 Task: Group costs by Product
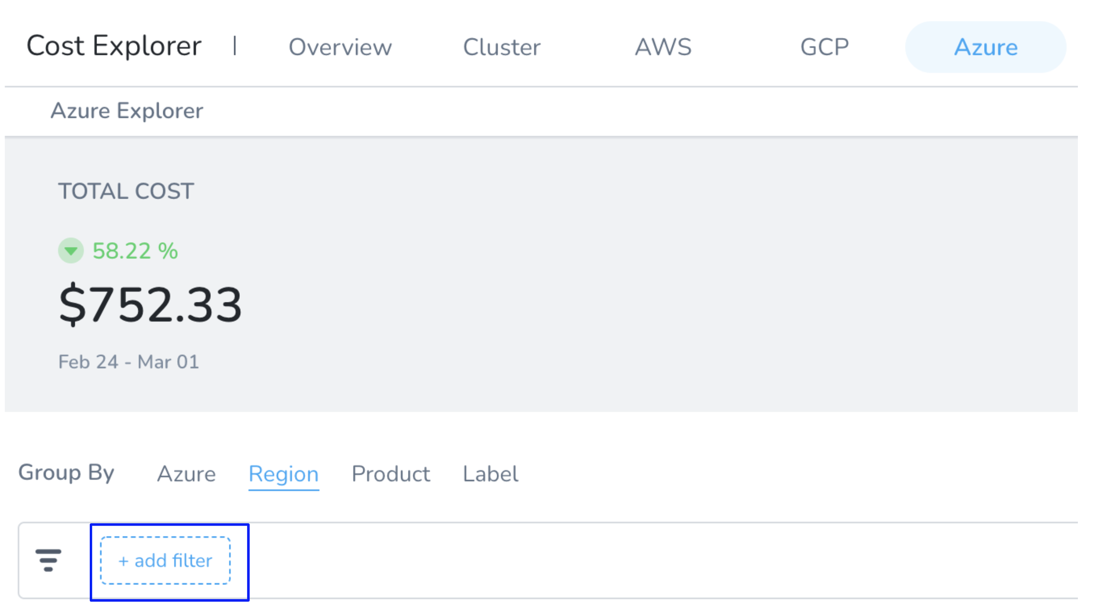click(391, 474)
